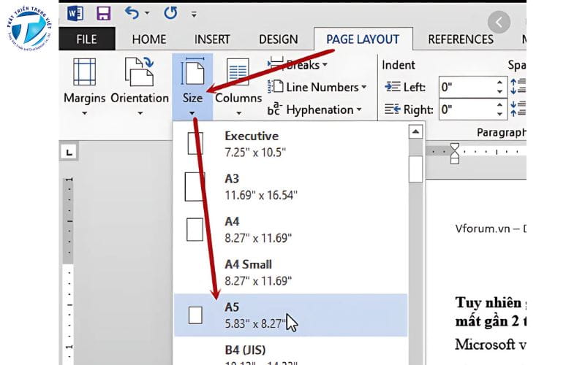This screenshot has width=585, height=365.
Task: Click the Size page icon
Action: click(192, 73)
